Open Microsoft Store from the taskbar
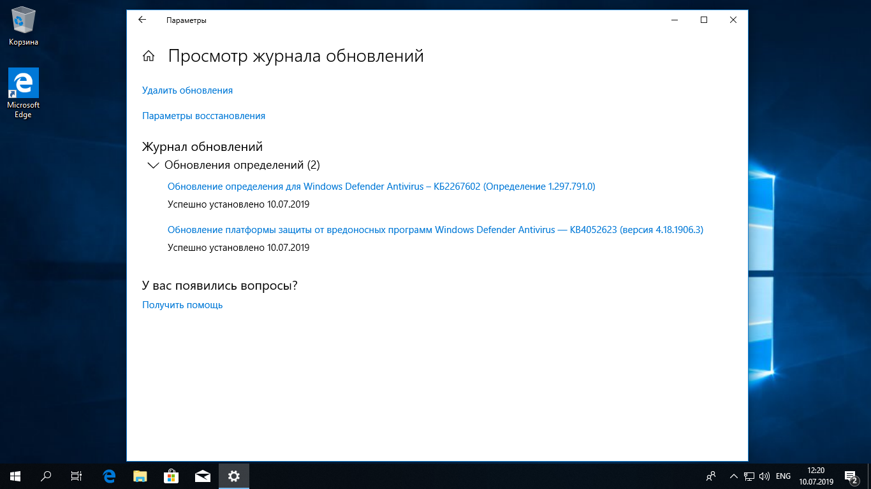This screenshot has height=489, width=871. click(171, 476)
